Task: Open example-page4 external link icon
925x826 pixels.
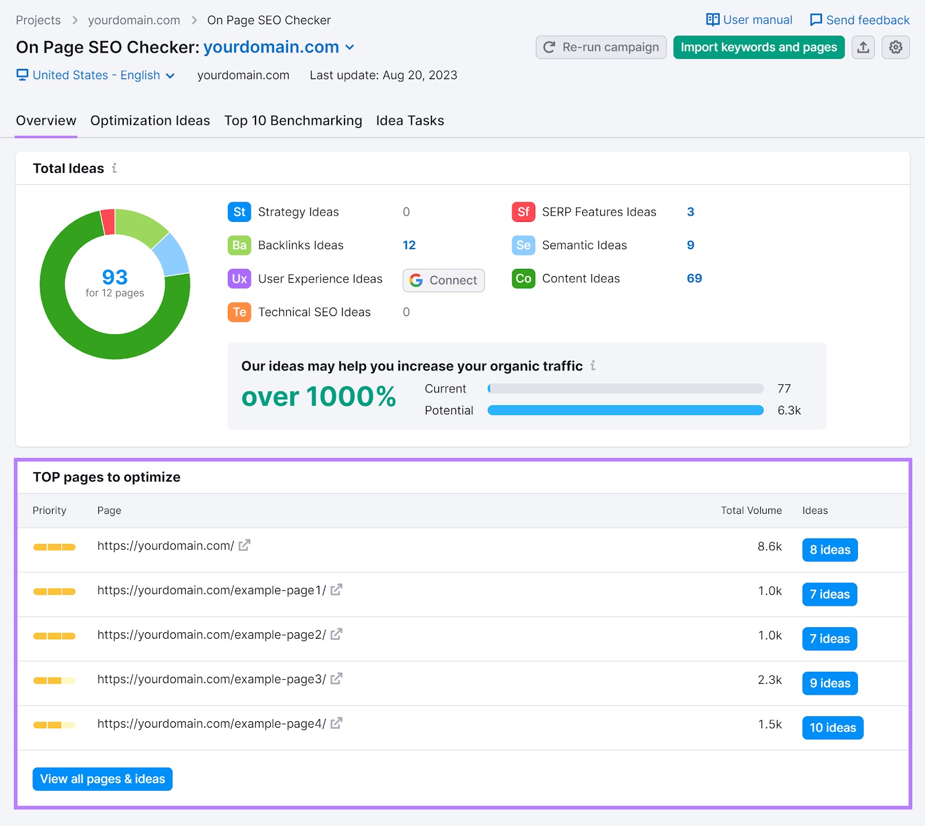Action: [x=336, y=723]
